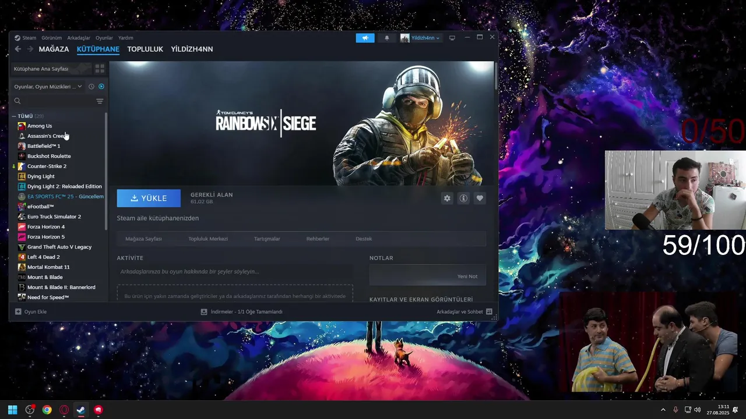Viewport: 746px width, 419px height.
Task: Click the activity status input field
Action: tap(235, 272)
